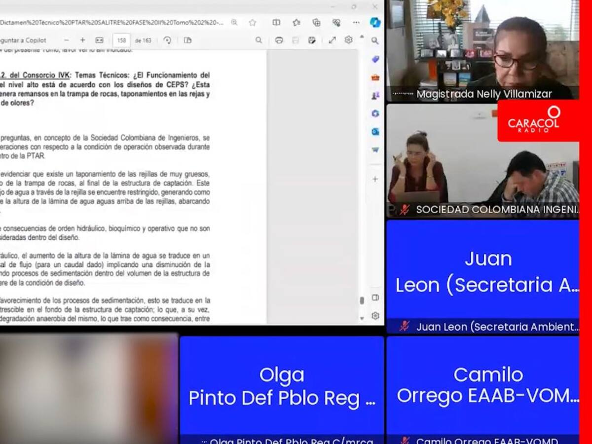Edit the page number field showing 158

[x=121, y=40]
